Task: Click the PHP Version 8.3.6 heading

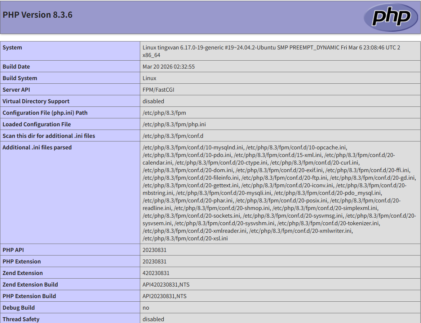Action: 37,15
